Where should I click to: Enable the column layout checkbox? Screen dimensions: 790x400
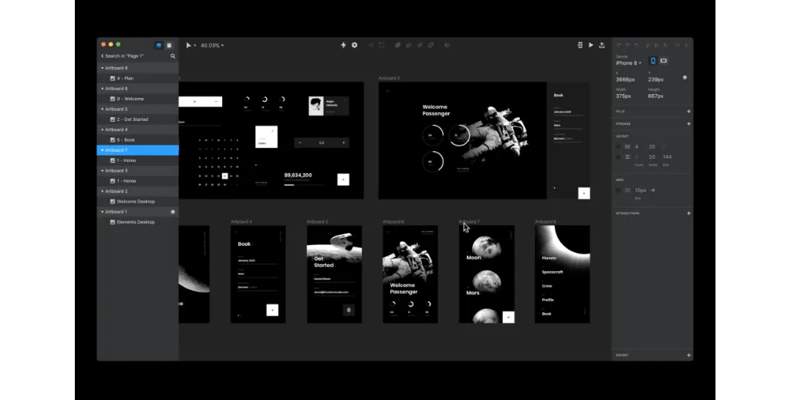click(x=618, y=147)
